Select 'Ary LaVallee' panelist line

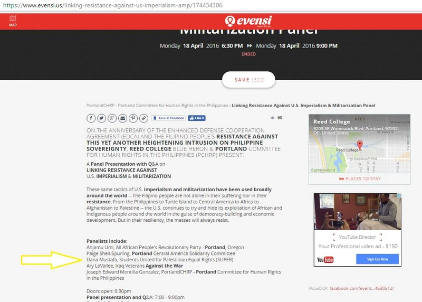(135, 266)
